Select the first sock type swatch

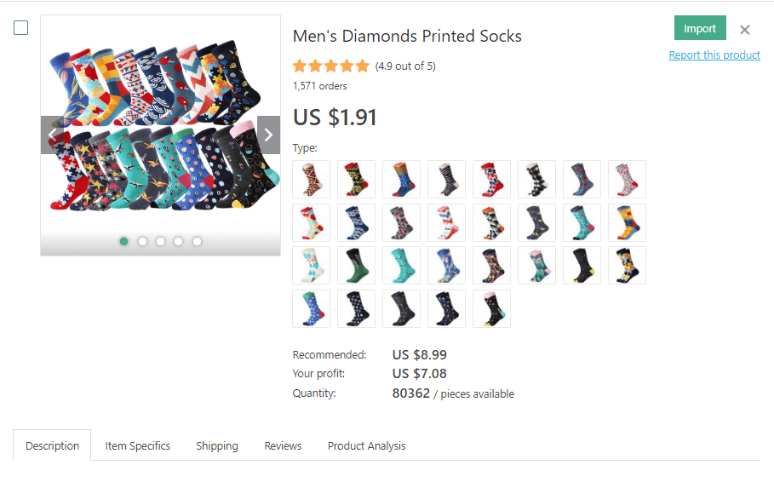coord(311,179)
